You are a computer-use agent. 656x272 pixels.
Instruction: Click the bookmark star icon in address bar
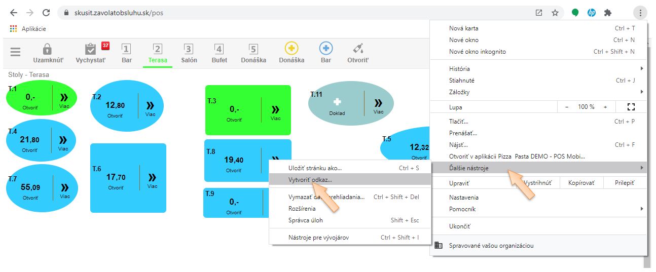[x=555, y=13]
